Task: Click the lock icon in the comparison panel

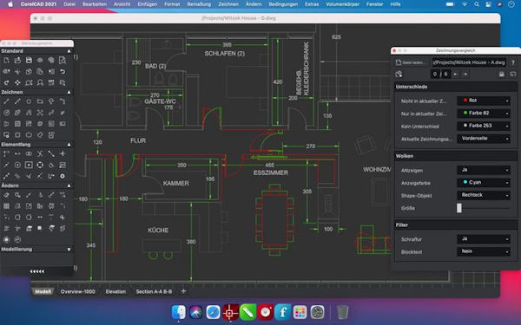Action: click(502, 74)
